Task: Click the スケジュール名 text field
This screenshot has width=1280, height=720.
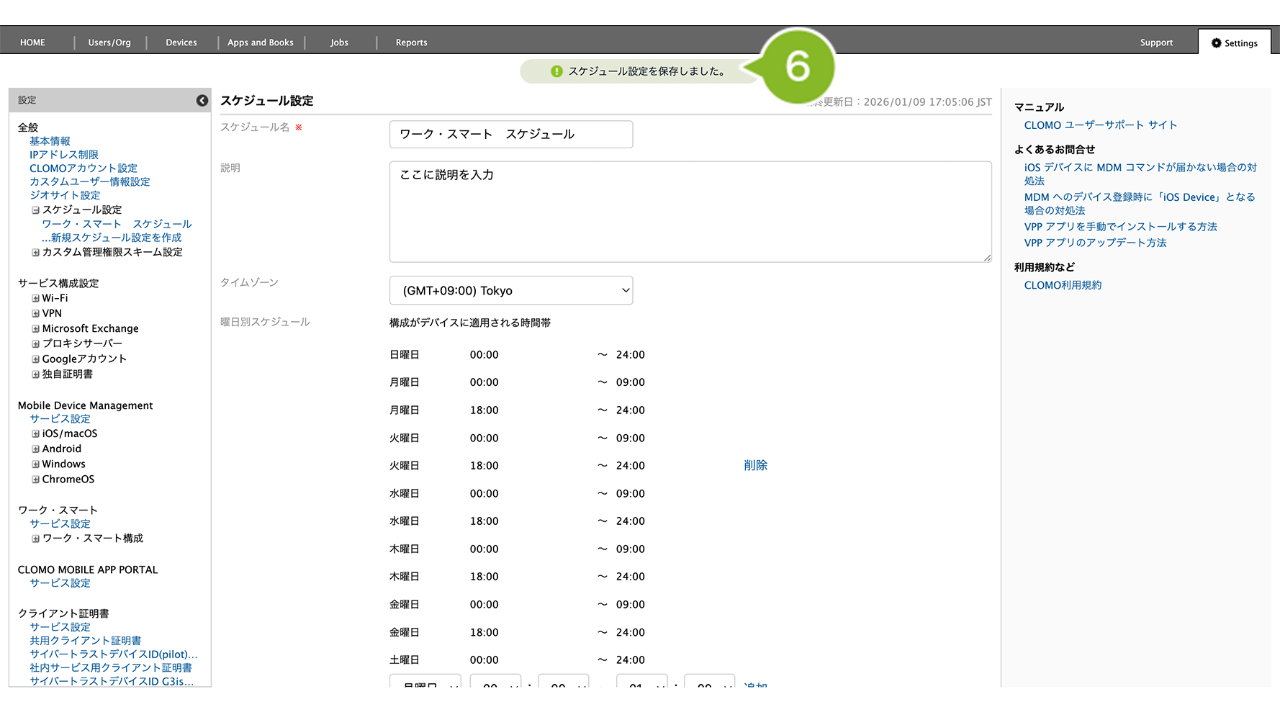Action: pyautogui.click(x=510, y=135)
